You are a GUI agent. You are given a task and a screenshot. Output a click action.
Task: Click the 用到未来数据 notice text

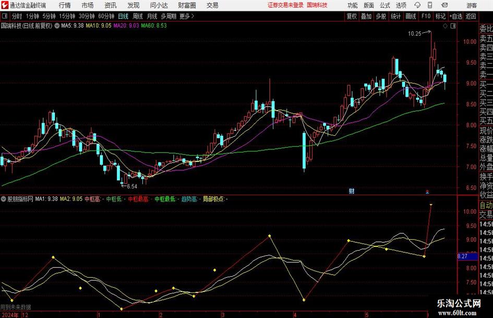tap(16, 307)
